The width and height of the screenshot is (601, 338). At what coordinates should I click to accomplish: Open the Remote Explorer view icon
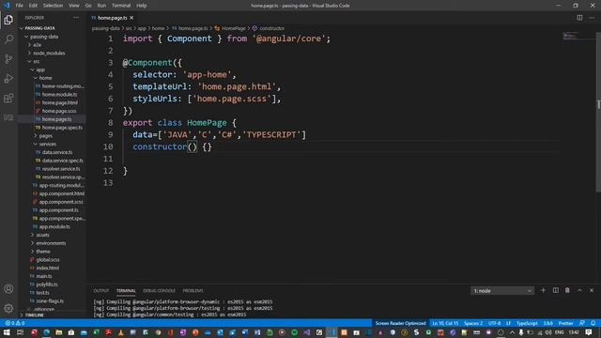click(8, 117)
